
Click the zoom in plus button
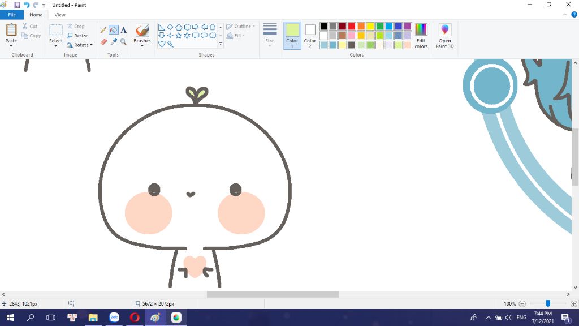click(573, 304)
